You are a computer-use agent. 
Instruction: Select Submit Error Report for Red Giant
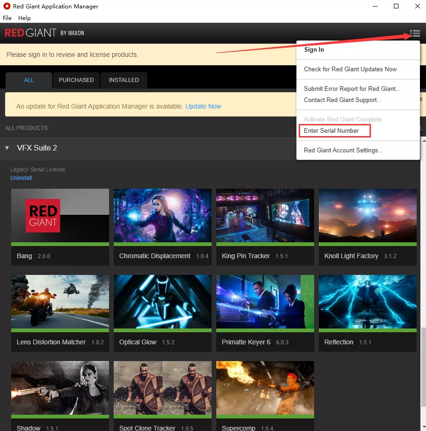352,89
